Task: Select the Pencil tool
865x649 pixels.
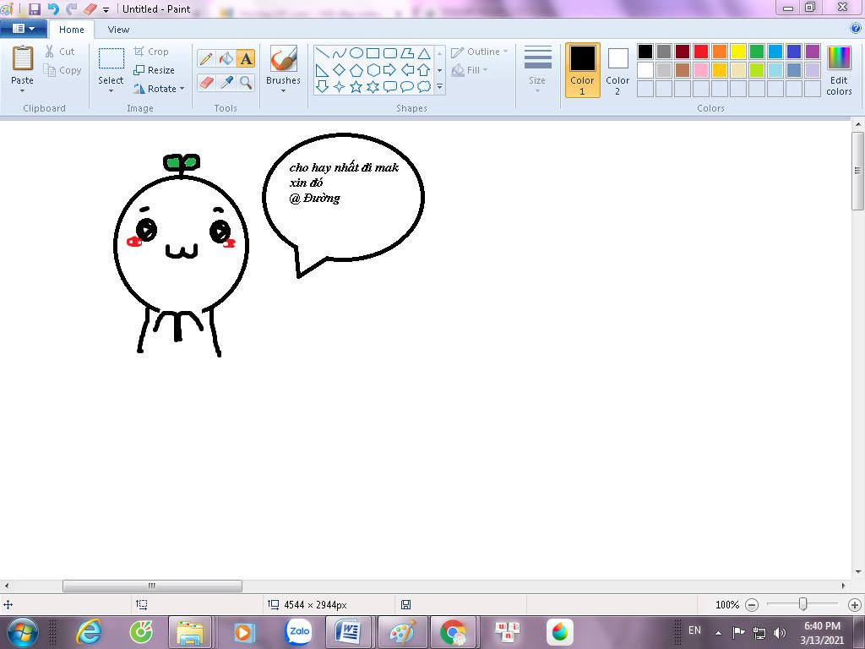Action: [206, 58]
